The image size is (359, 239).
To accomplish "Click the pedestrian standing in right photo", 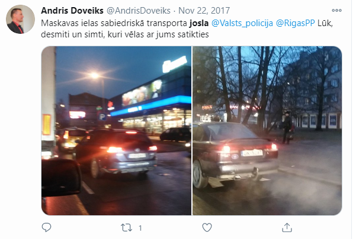I will (x=287, y=128).
